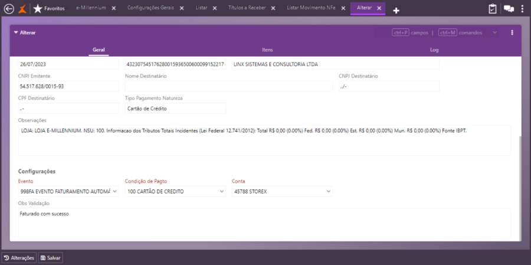The width and height of the screenshot is (531, 265).
Task: Click the Tipo Pagamento Natureza field
Action: point(175,109)
